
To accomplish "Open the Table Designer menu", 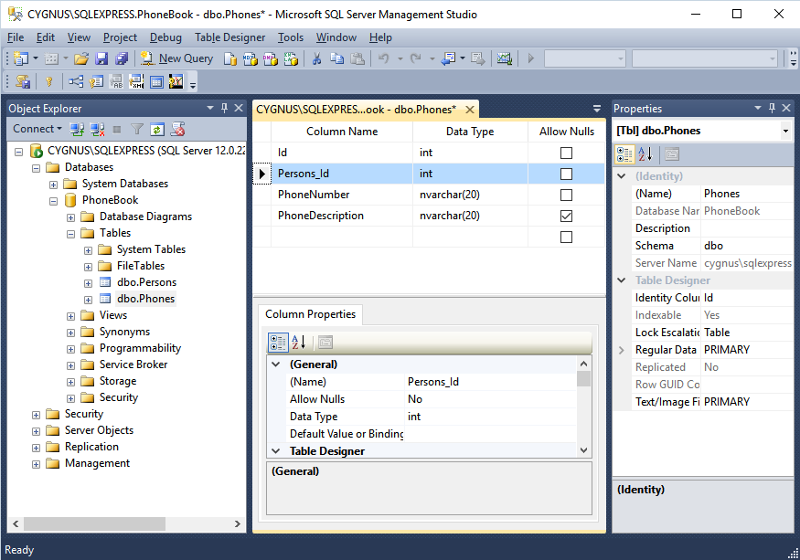I will coord(229,37).
